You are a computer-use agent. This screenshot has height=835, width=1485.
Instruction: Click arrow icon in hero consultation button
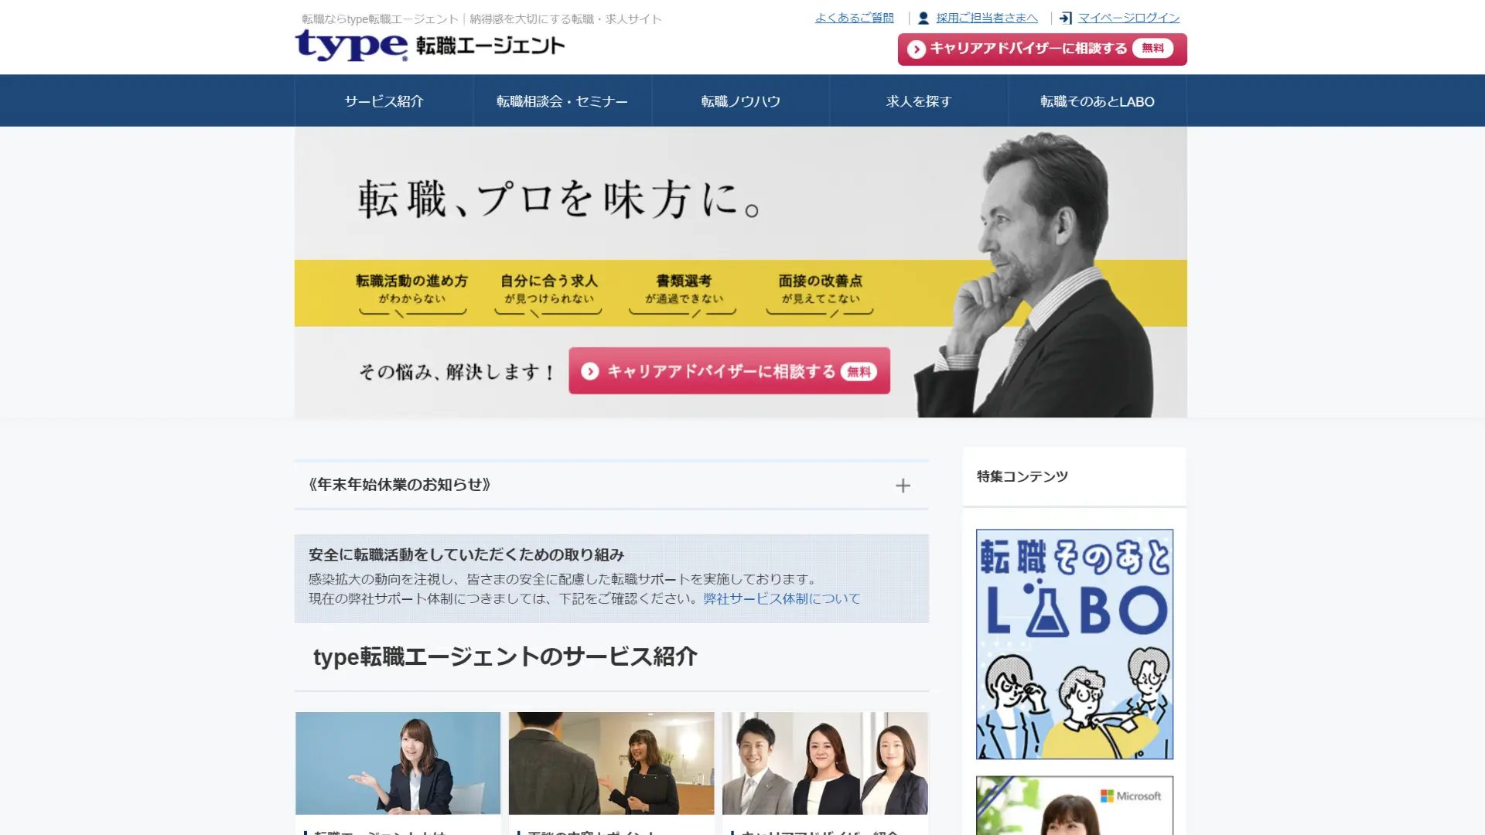pos(590,371)
